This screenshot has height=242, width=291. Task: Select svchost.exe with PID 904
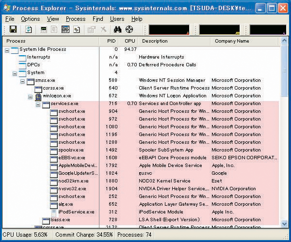141,111
